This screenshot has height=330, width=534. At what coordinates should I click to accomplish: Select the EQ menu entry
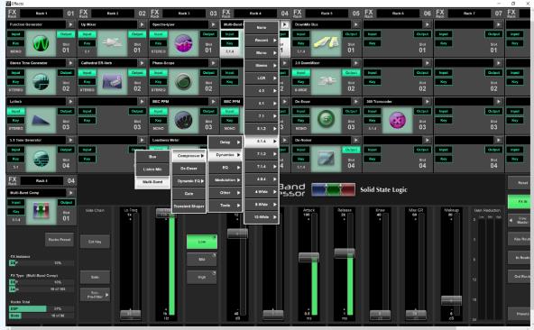click(226, 168)
